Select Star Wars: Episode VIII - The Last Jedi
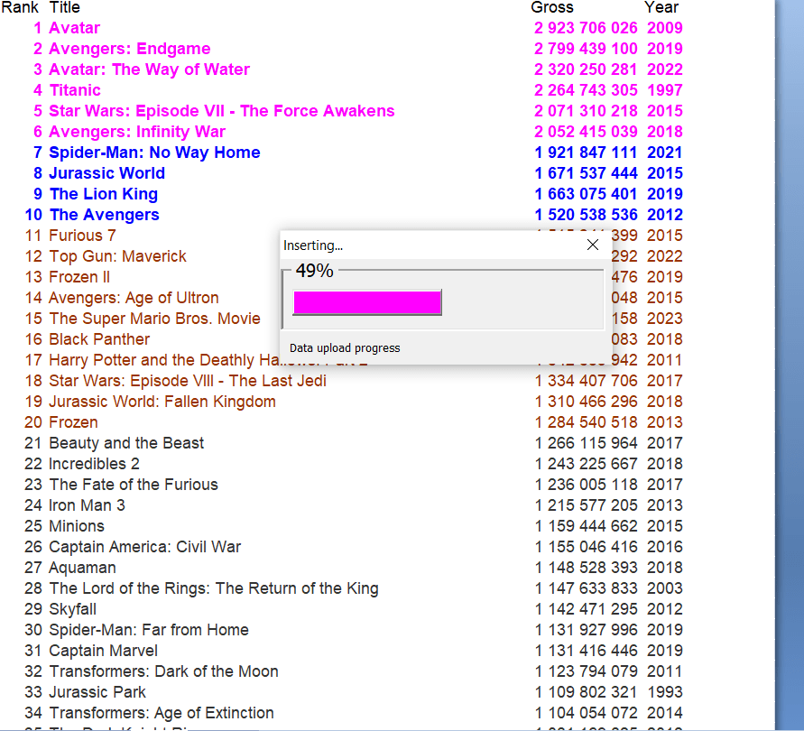This screenshot has height=731, width=804. [187, 381]
